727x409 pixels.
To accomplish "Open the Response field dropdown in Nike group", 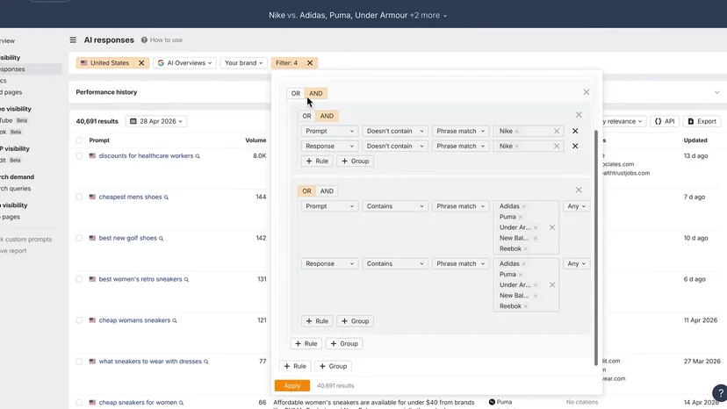I will pos(329,146).
